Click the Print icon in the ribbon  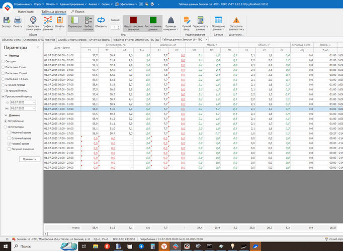[x=18, y=21]
